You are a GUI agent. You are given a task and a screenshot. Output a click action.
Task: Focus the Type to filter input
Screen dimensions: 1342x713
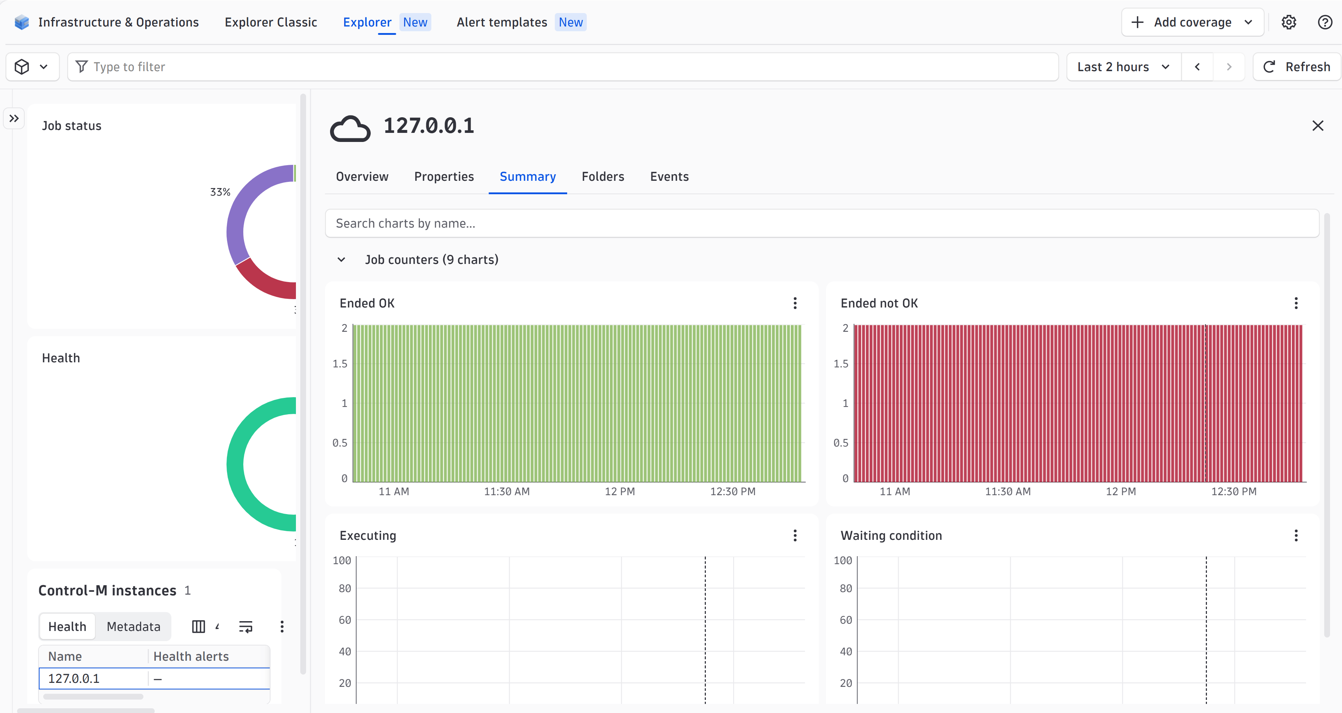pos(563,67)
